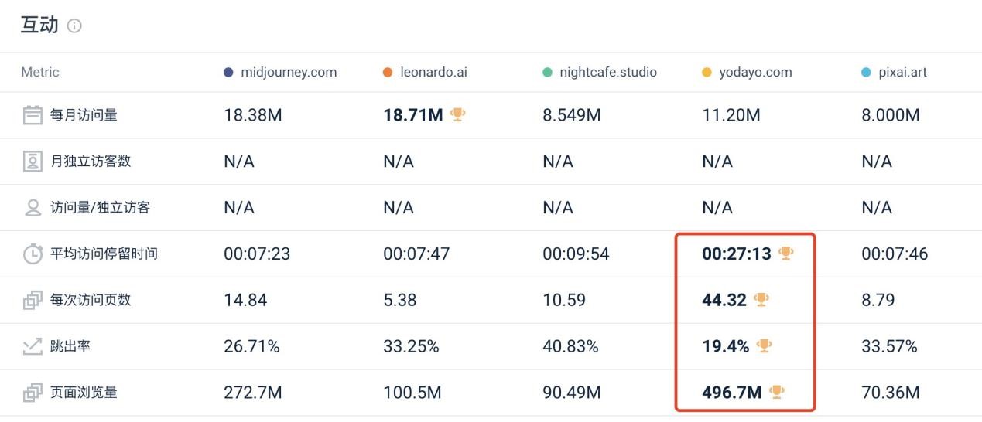Click yodayo.com's 44.32 pages per visit value
The height and width of the screenshot is (422, 982).
point(724,300)
